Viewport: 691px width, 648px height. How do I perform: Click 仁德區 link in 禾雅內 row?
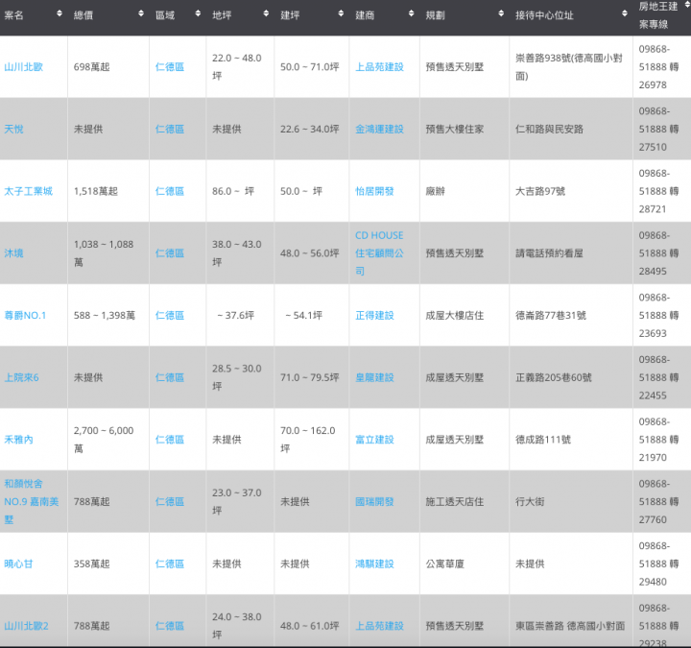pos(170,440)
